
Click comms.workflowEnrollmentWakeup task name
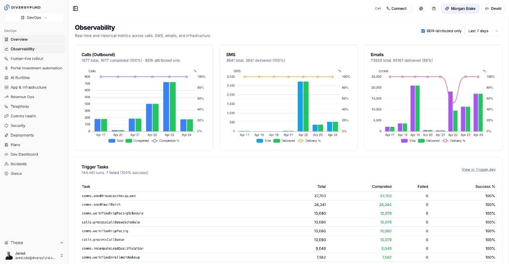111,258
